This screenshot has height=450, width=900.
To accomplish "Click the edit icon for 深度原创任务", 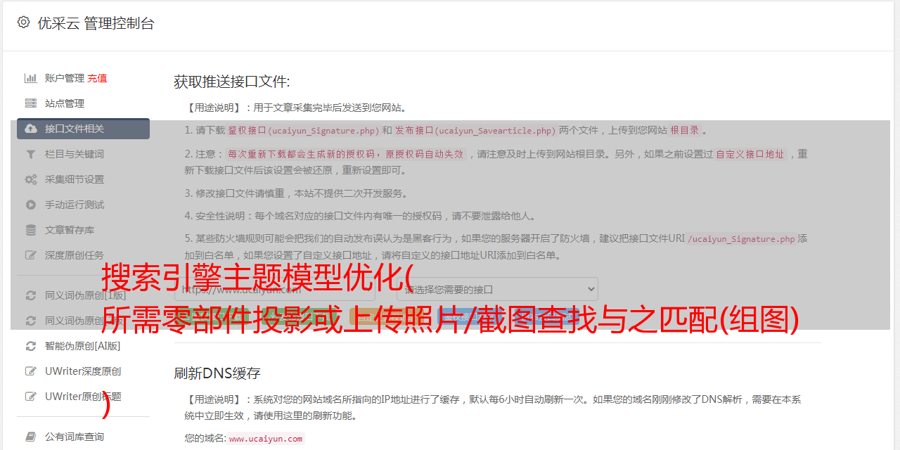I will (31, 255).
